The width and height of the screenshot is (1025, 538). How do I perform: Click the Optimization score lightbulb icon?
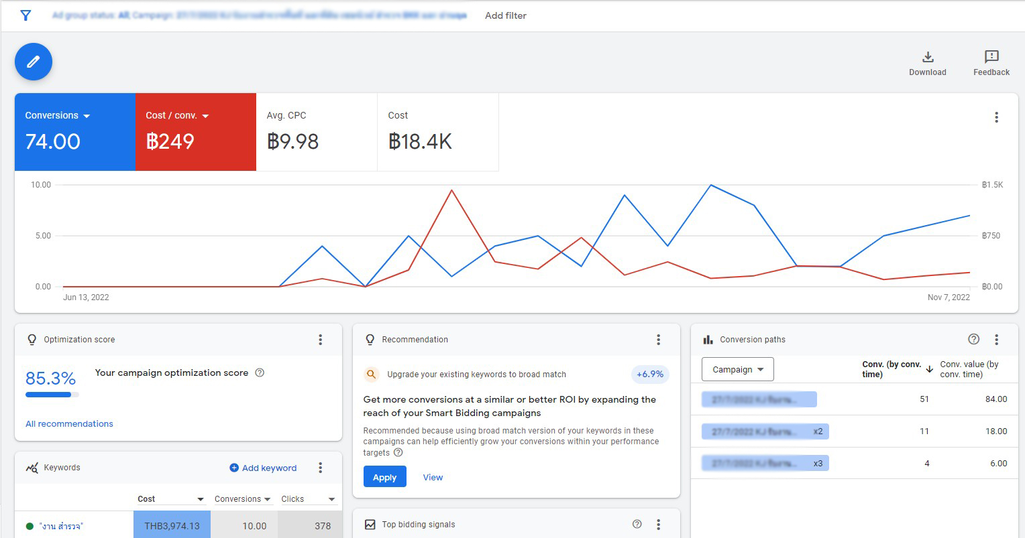[32, 340]
